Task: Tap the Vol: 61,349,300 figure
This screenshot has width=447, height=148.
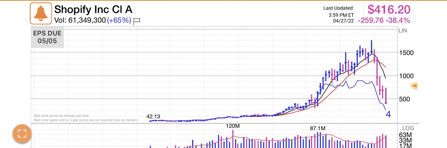Action: [80, 20]
